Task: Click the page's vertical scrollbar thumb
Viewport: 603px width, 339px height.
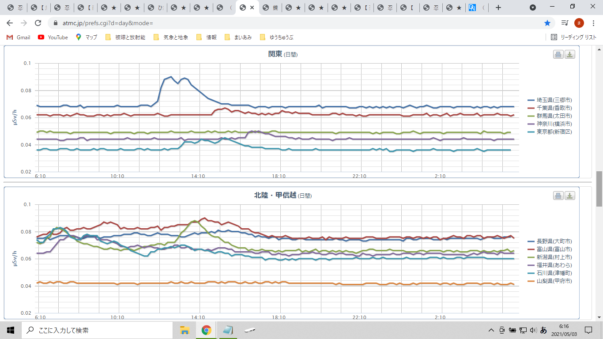Action: [599, 189]
